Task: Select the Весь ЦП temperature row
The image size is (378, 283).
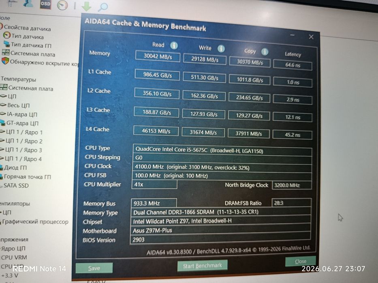Action: click(18, 106)
